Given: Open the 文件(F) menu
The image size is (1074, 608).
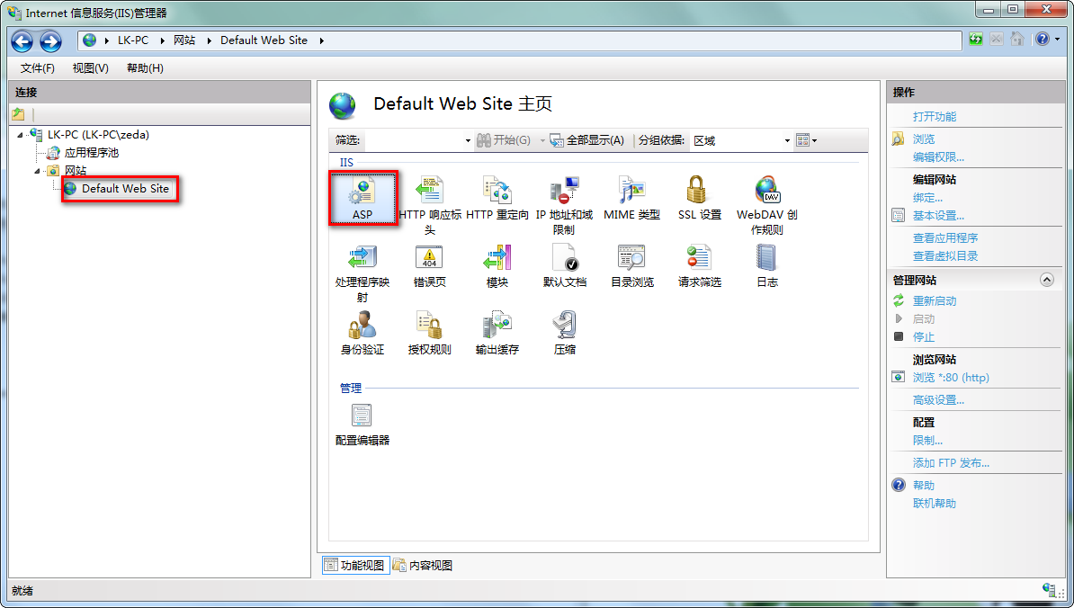Looking at the screenshot, I should click(x=38, y=67).
